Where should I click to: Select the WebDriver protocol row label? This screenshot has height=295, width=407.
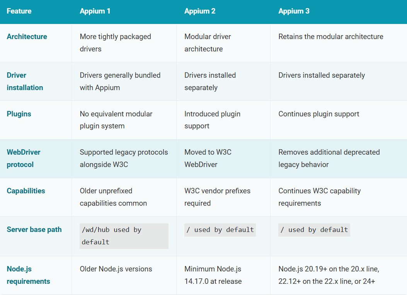(x=23, y=159)
